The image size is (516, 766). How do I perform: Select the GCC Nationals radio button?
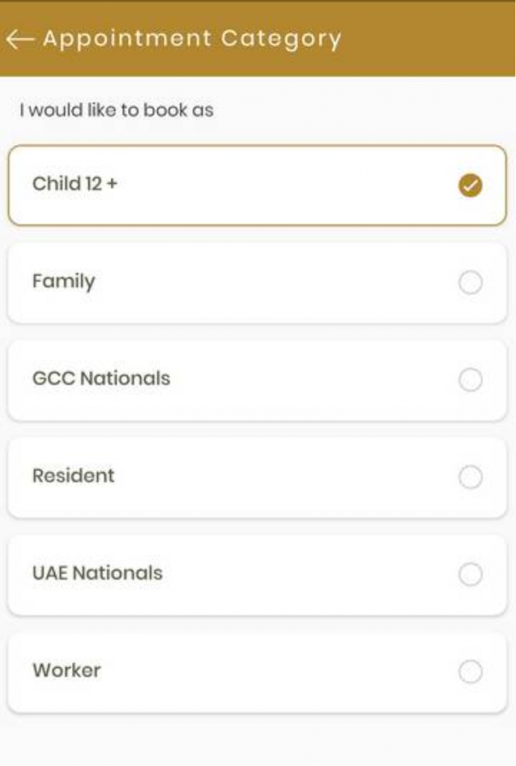coord(470,380)
